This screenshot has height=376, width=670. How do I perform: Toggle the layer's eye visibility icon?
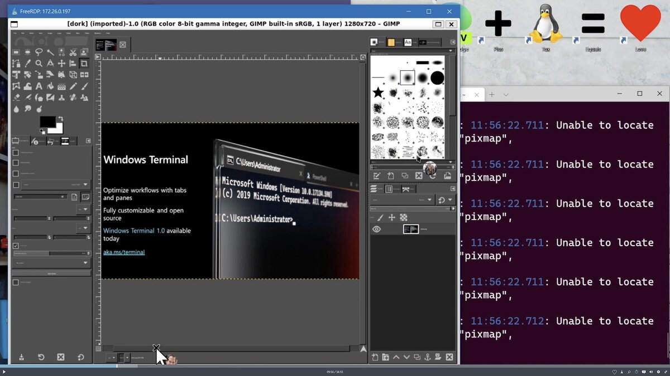tap(377, 229)
